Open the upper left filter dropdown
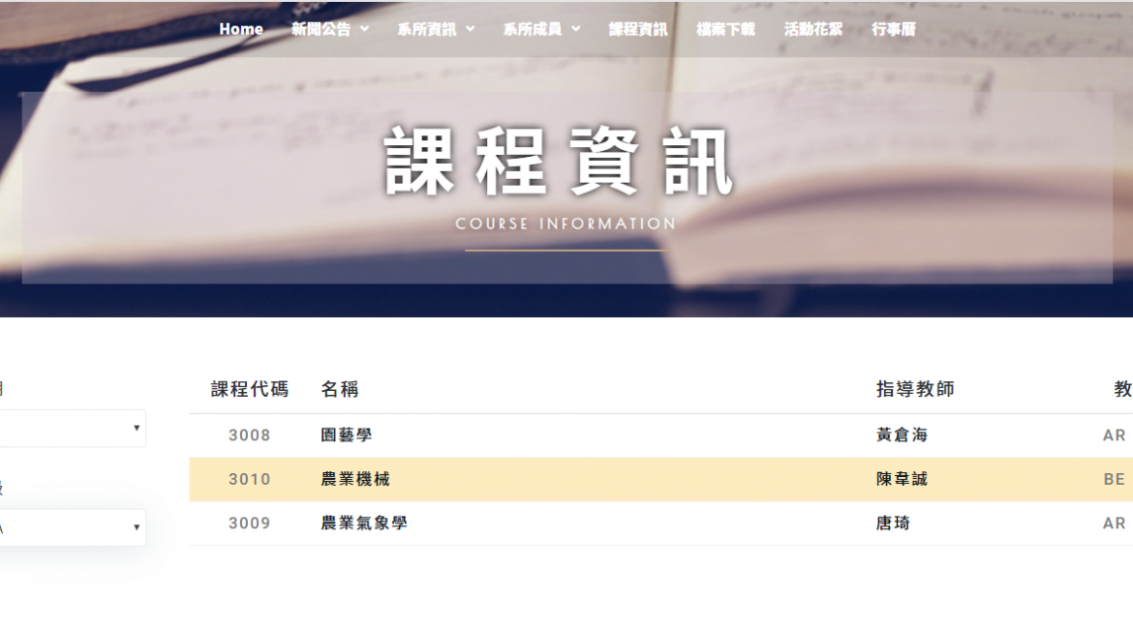This screenshot has width=1133, height=629. pyautogui.click(x=73, y=428)
